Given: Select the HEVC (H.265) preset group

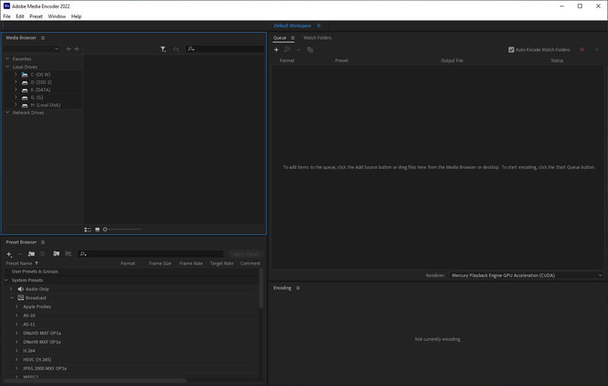Looking at the screenshot, I should pos(37,359).
